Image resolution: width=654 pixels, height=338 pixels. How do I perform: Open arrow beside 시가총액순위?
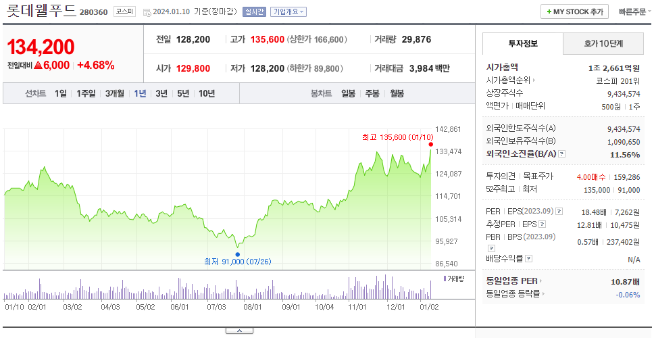coord(534,80)
